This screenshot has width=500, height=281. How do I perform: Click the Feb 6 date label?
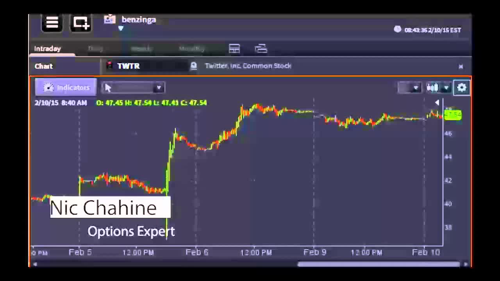tap(197, 252)
